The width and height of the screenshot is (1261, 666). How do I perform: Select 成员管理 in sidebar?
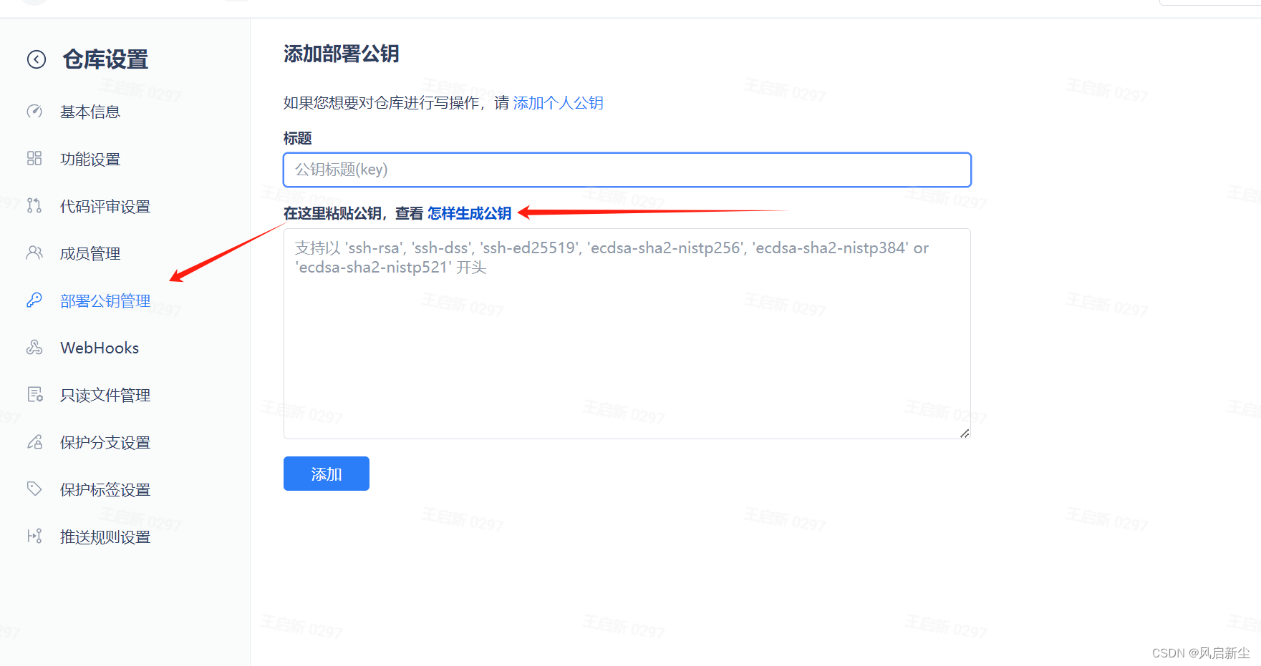point(90,253)
